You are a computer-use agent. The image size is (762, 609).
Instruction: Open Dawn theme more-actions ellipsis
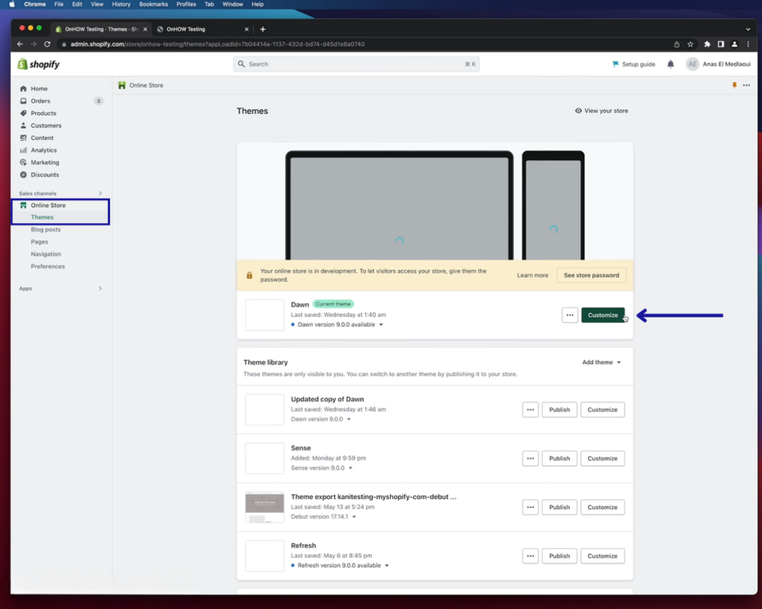(569, 315)
